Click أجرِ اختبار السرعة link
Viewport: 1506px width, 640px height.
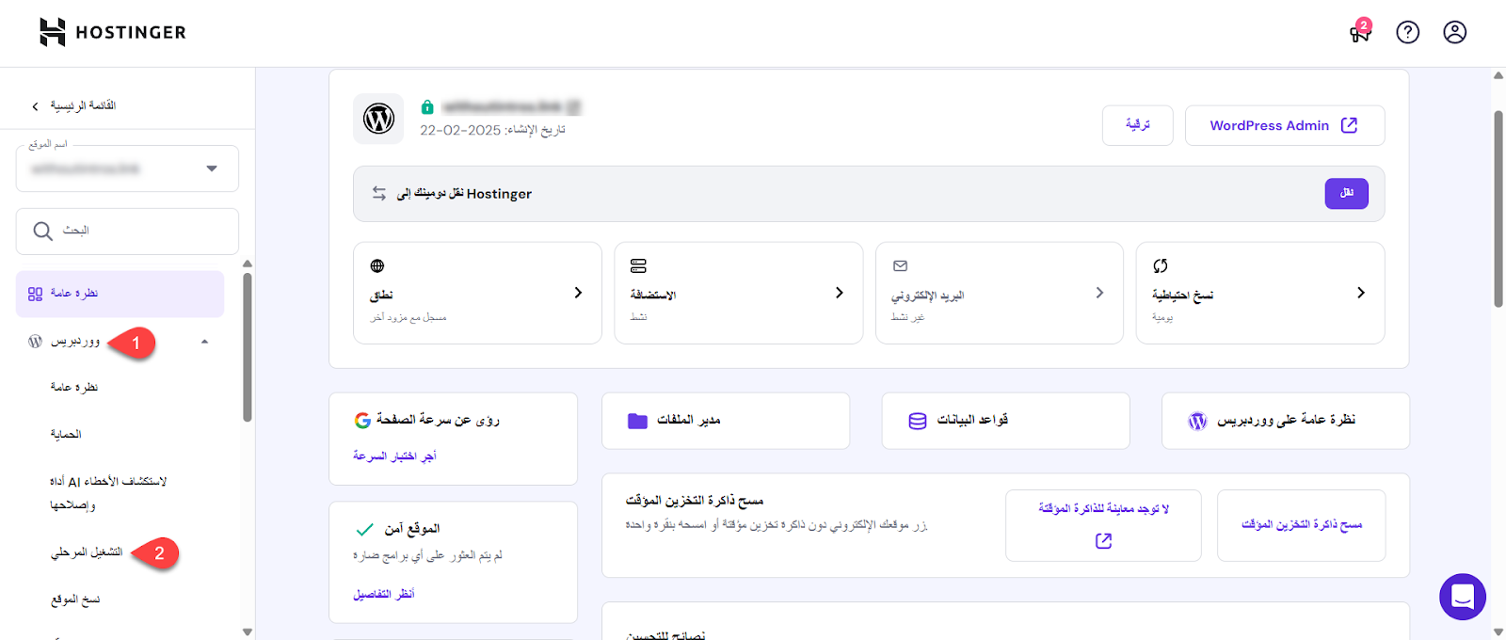click(x=395, y=456)
